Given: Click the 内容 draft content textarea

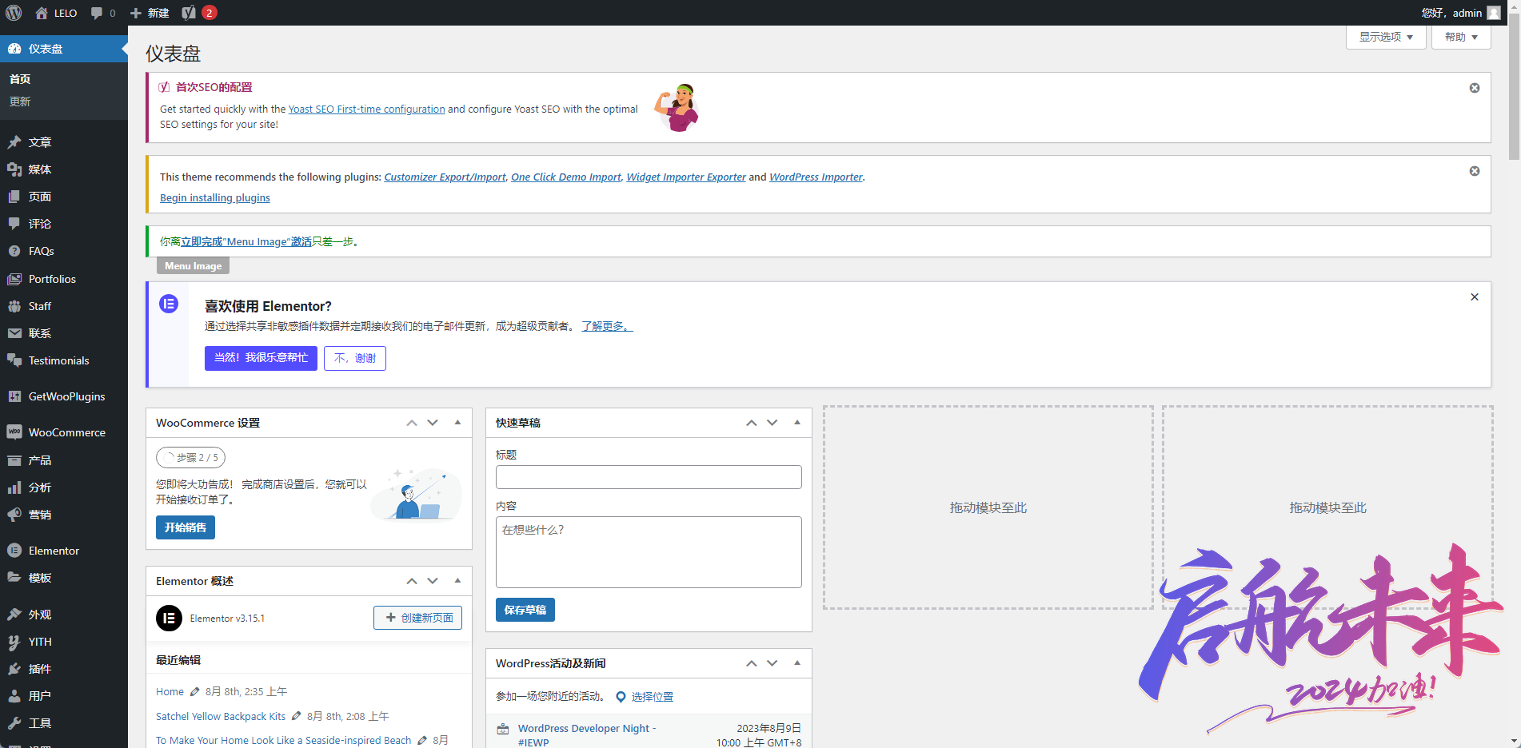Looking at the screenshot, I should [649, 552].
